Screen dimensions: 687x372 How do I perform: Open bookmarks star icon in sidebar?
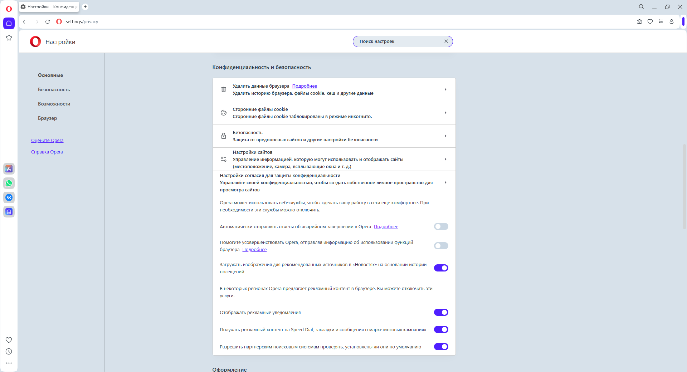(9, 38)
